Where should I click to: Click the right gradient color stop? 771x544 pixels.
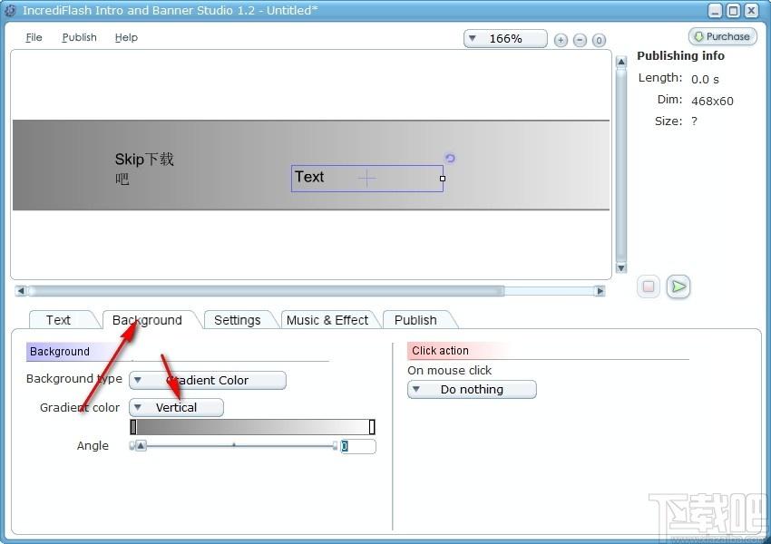click(x=372, y=427)
